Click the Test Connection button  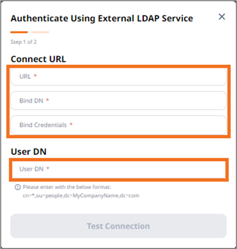(118, 226)
